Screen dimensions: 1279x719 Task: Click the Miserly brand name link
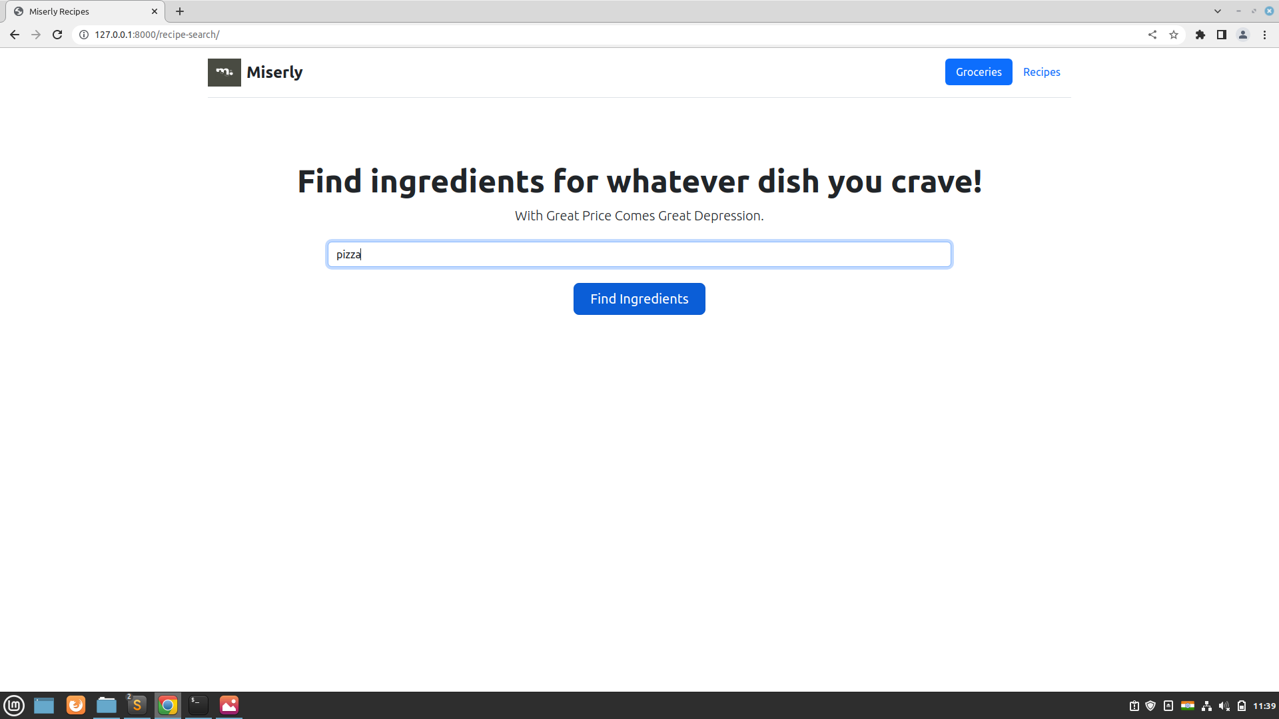coord(274,72)
